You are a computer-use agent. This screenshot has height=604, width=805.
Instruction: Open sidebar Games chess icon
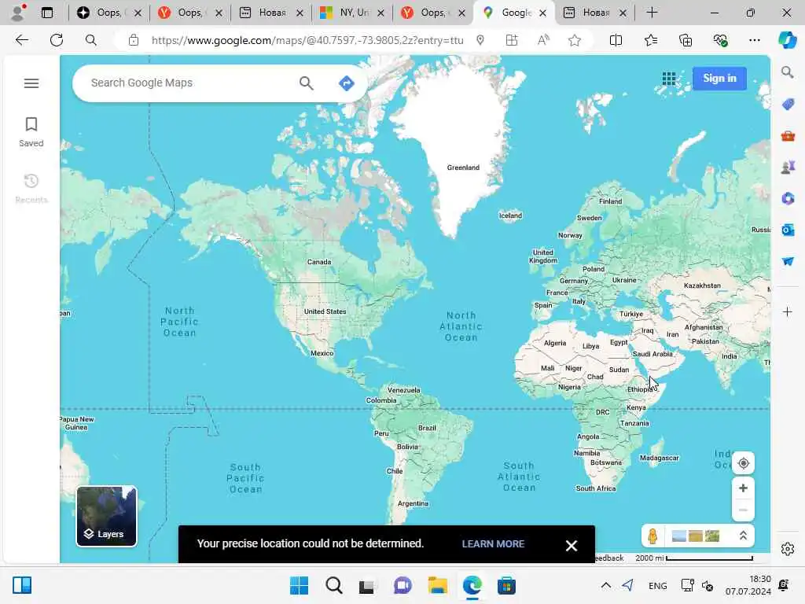pyautogui.click(x=788, y=167)
